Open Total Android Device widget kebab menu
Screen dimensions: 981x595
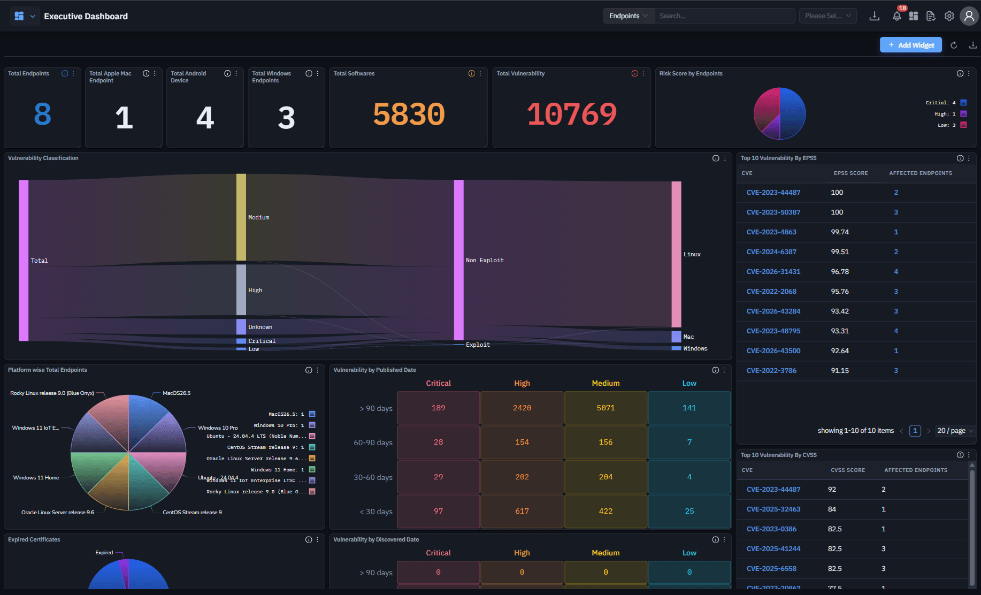236,73
